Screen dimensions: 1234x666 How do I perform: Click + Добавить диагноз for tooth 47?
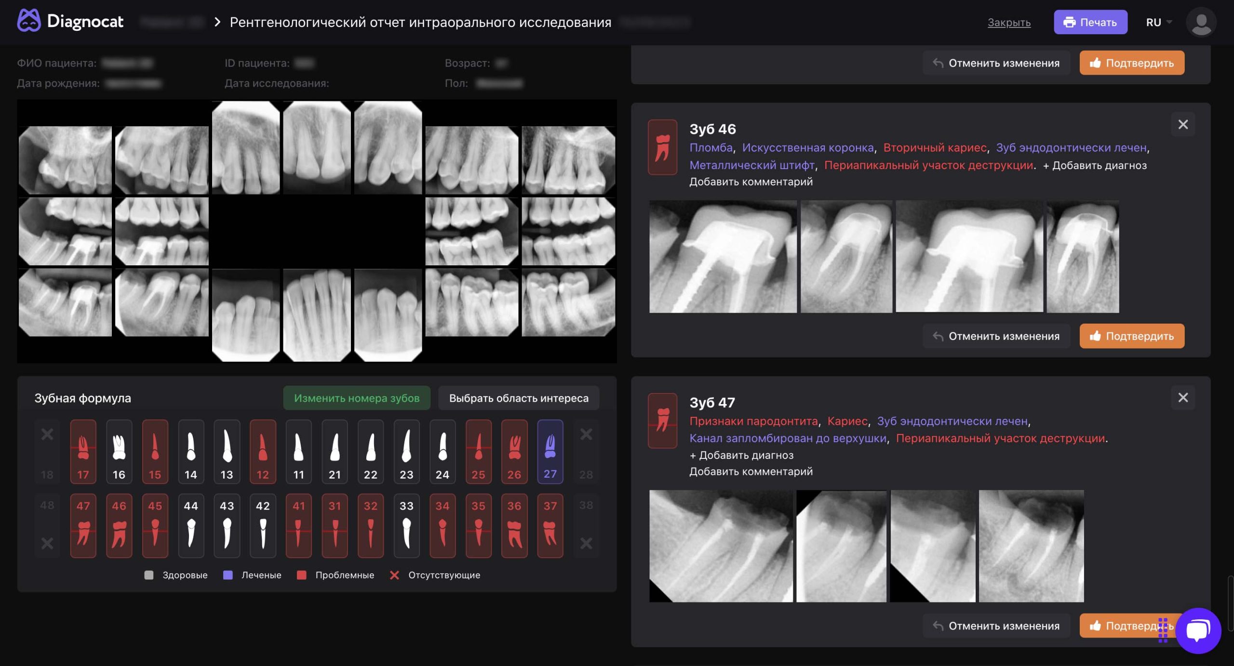741,455
